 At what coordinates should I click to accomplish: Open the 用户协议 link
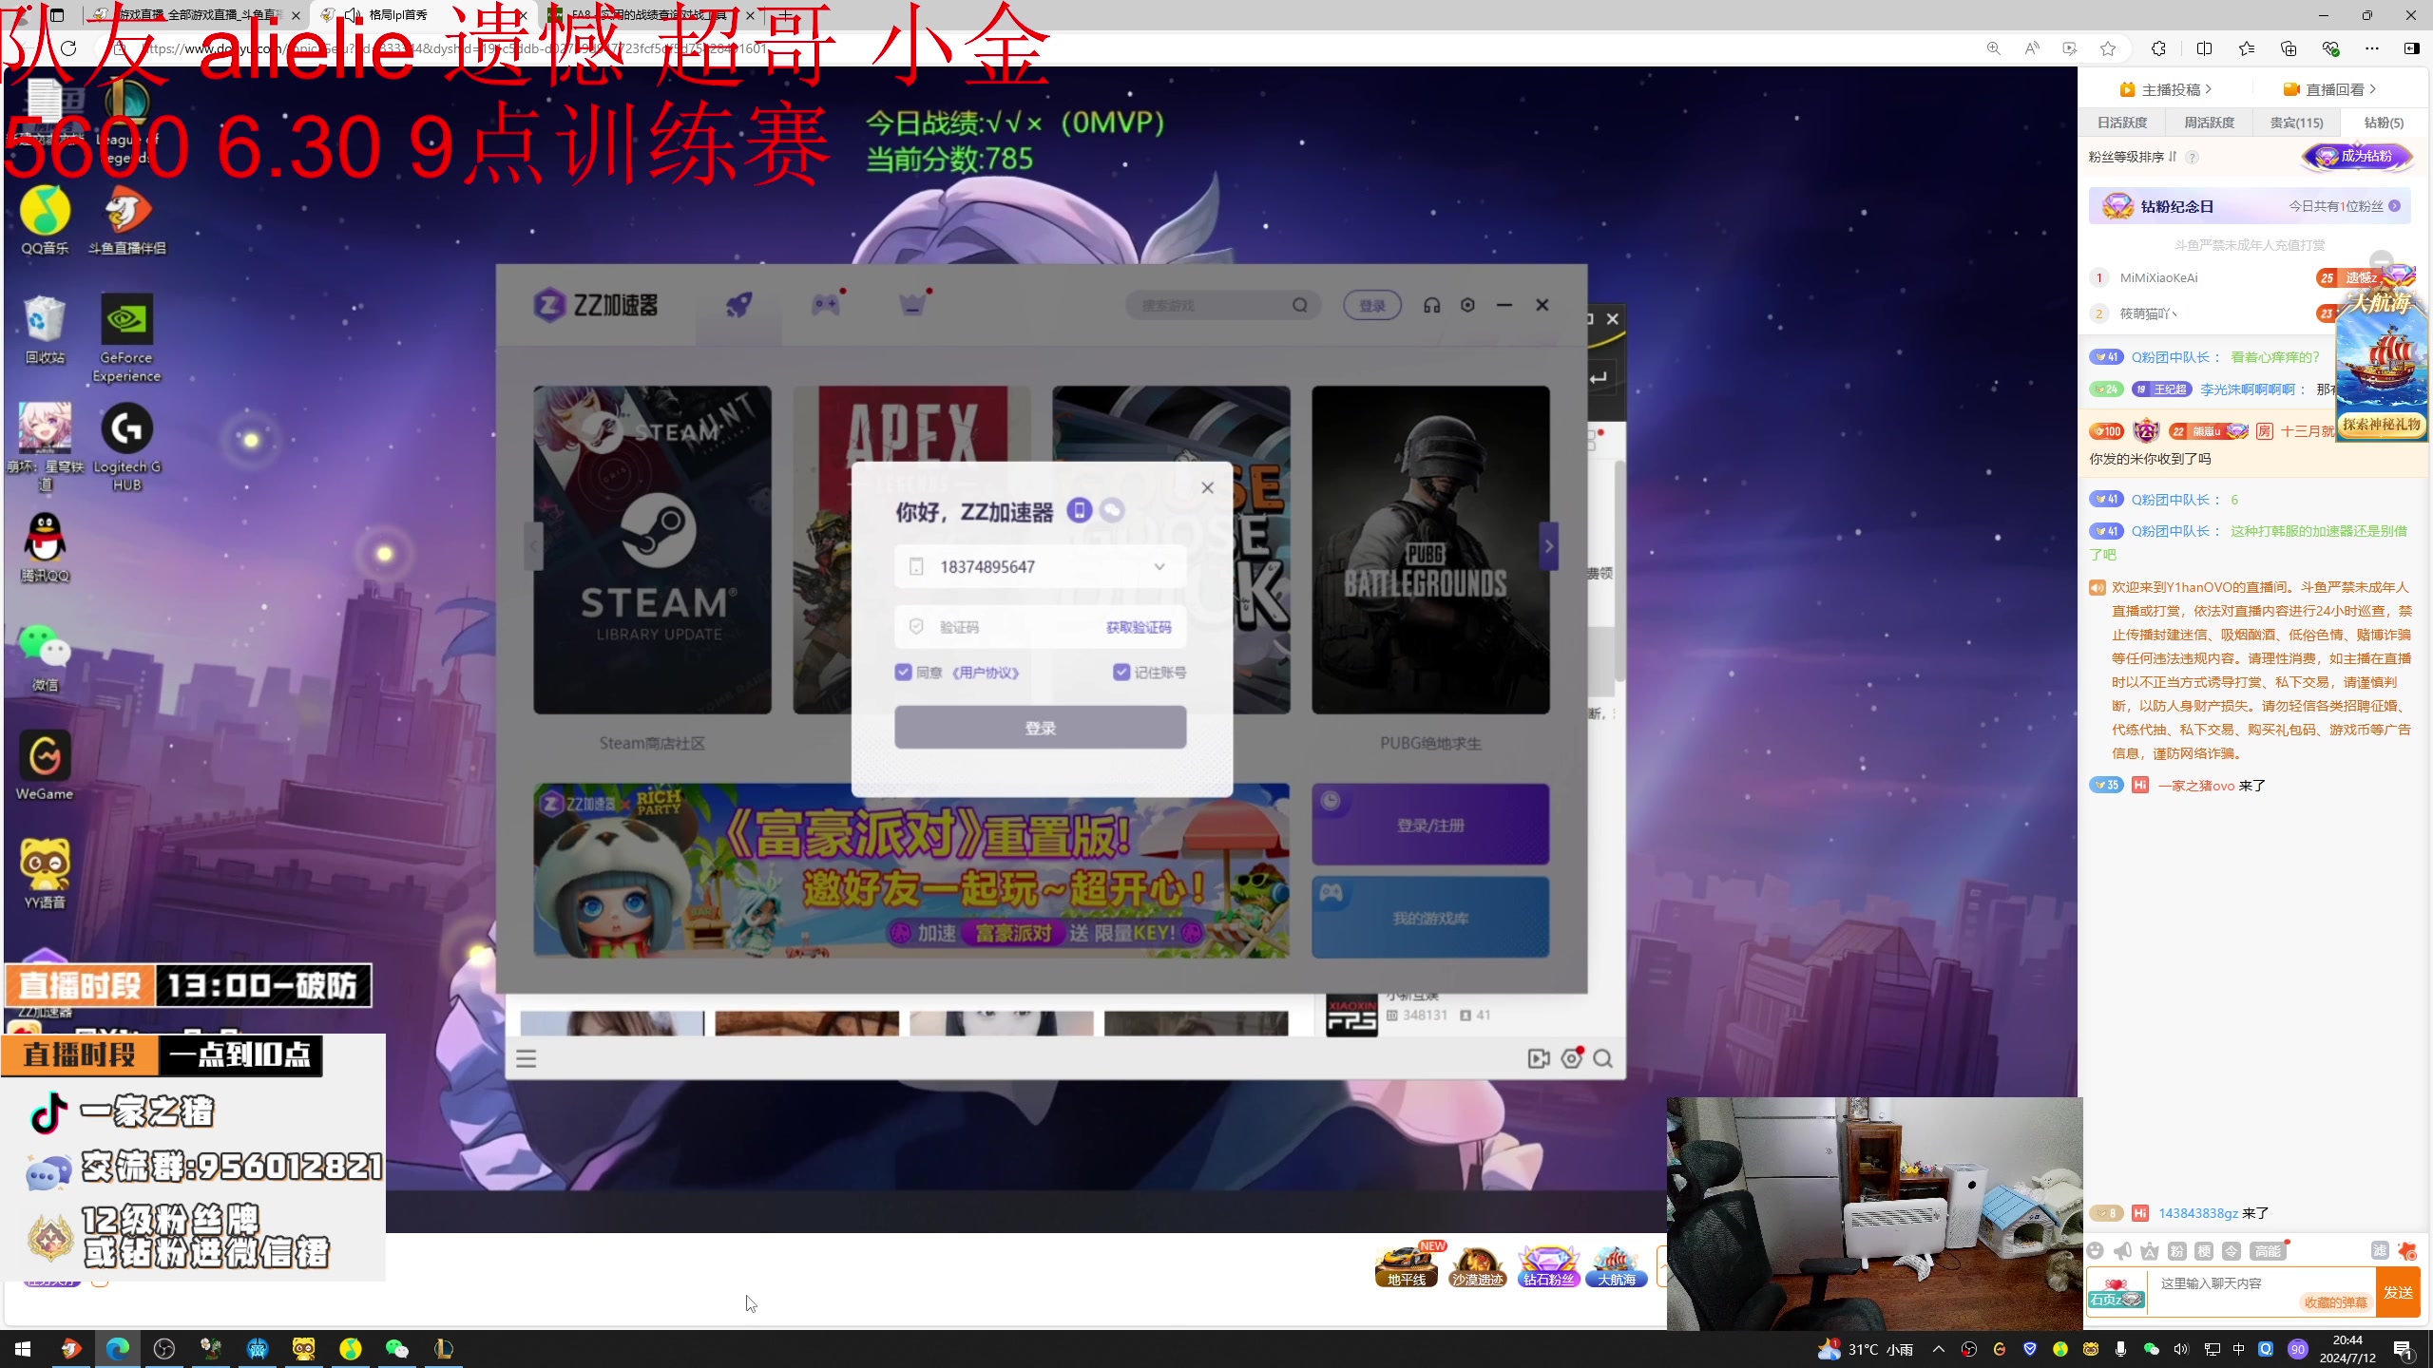point(986,673)
